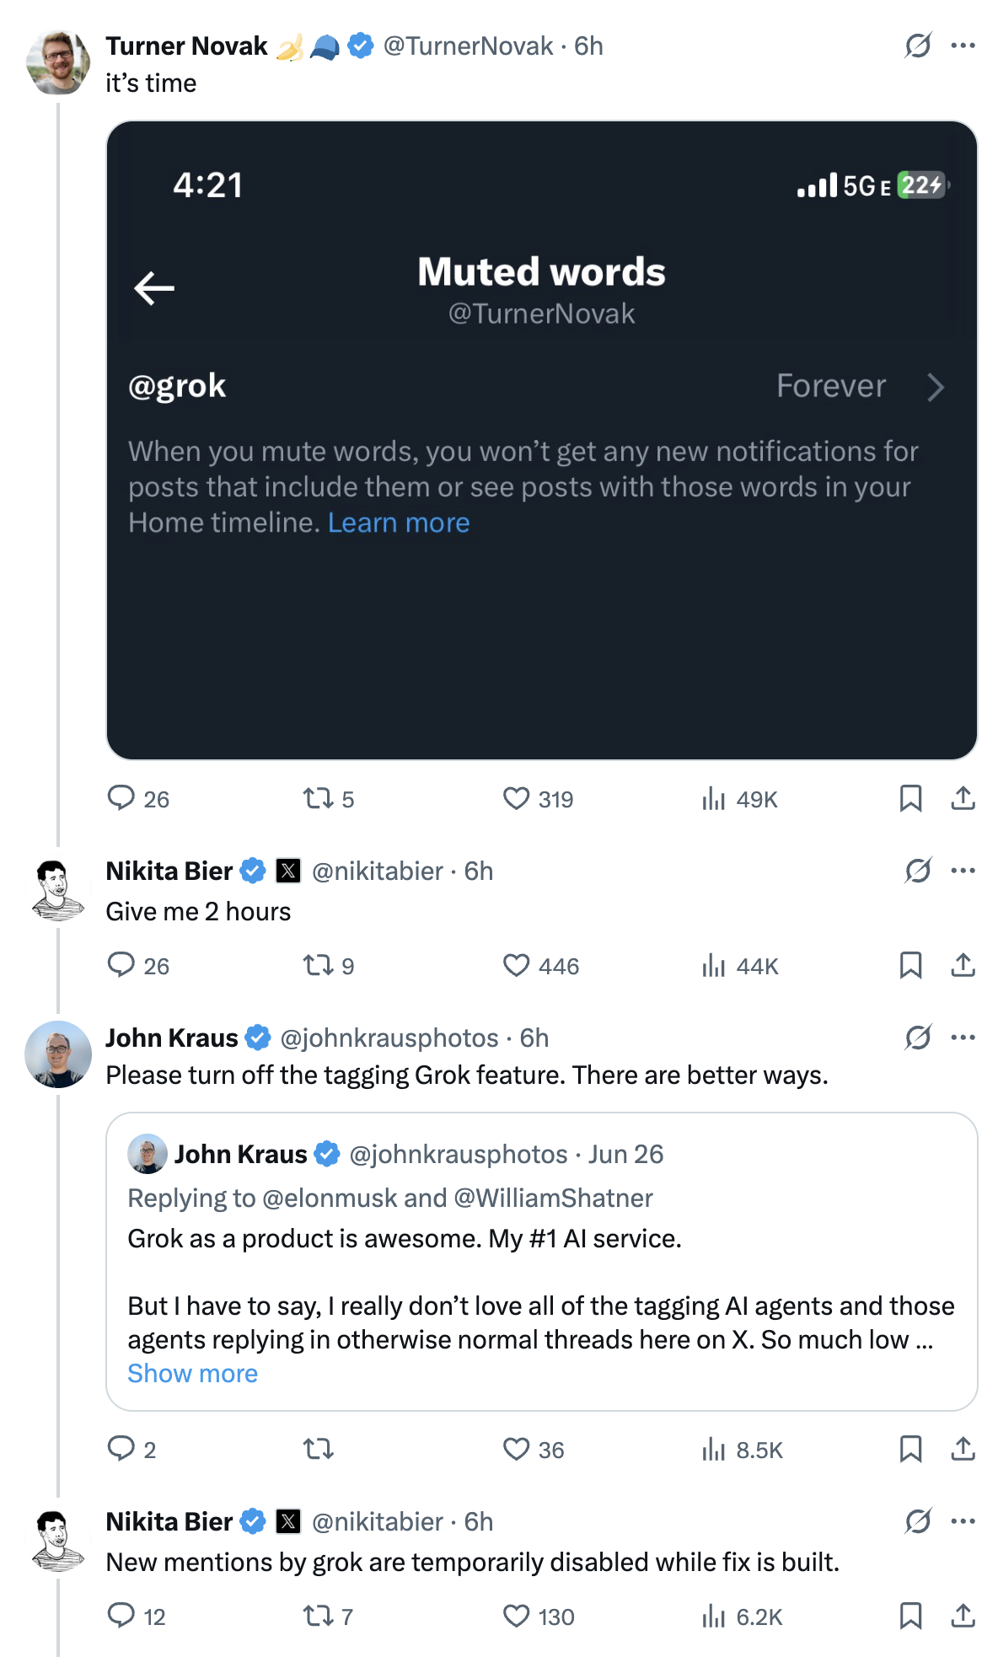
Task: View analytics showing 44K views
Action: [739, 965]
